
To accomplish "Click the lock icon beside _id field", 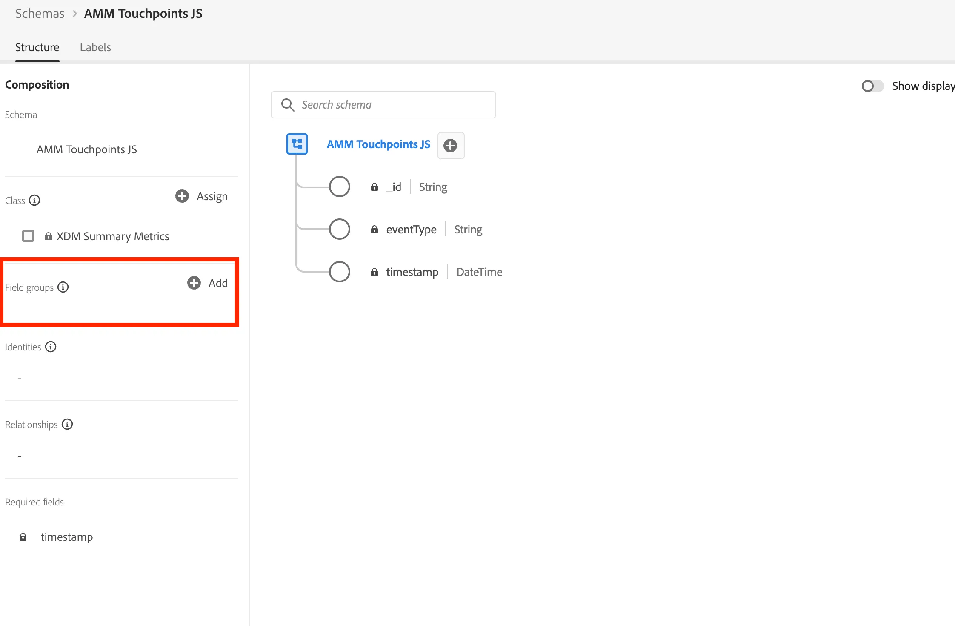I will (375, 187).
